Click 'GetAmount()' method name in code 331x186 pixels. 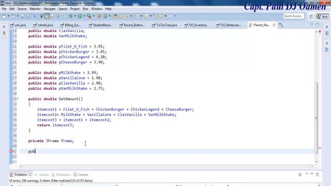[71, 99]
